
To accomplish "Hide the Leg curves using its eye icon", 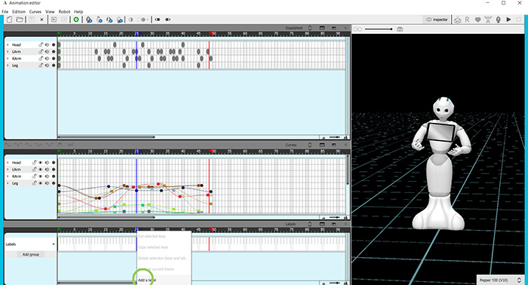I will 41,183.
